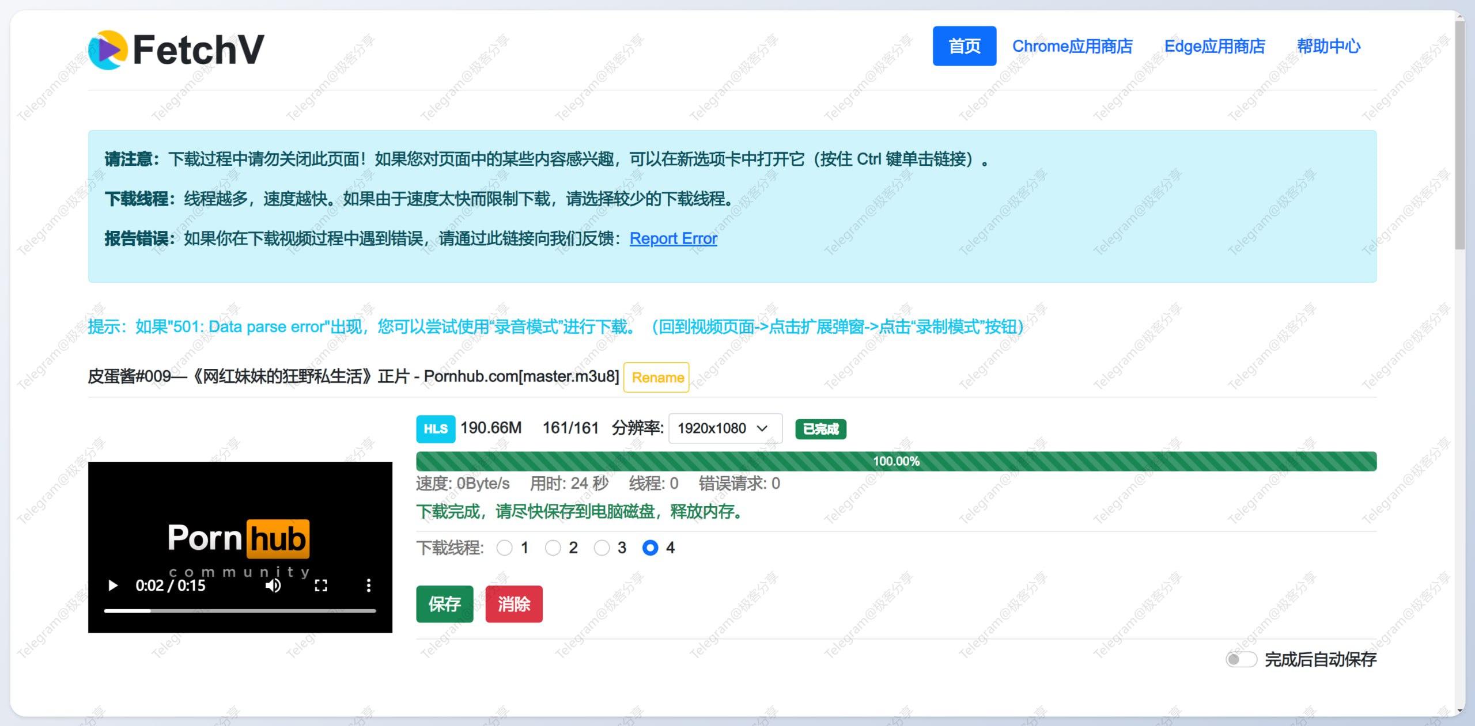The image size is (1475, 726).
Task: Click the 请注意 notice line
Action: coord(546,159)
